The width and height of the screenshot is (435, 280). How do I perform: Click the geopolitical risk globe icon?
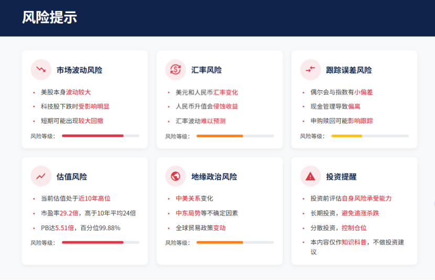176,176
